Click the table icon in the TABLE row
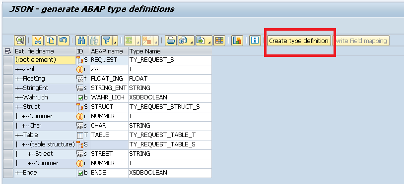The width and height of the screenshot is (404, 184). [79, 135]
